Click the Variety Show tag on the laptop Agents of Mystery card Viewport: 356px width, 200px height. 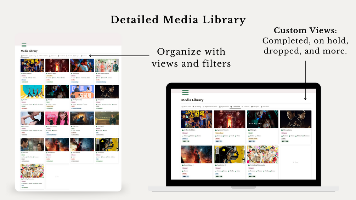click(219, 133)
